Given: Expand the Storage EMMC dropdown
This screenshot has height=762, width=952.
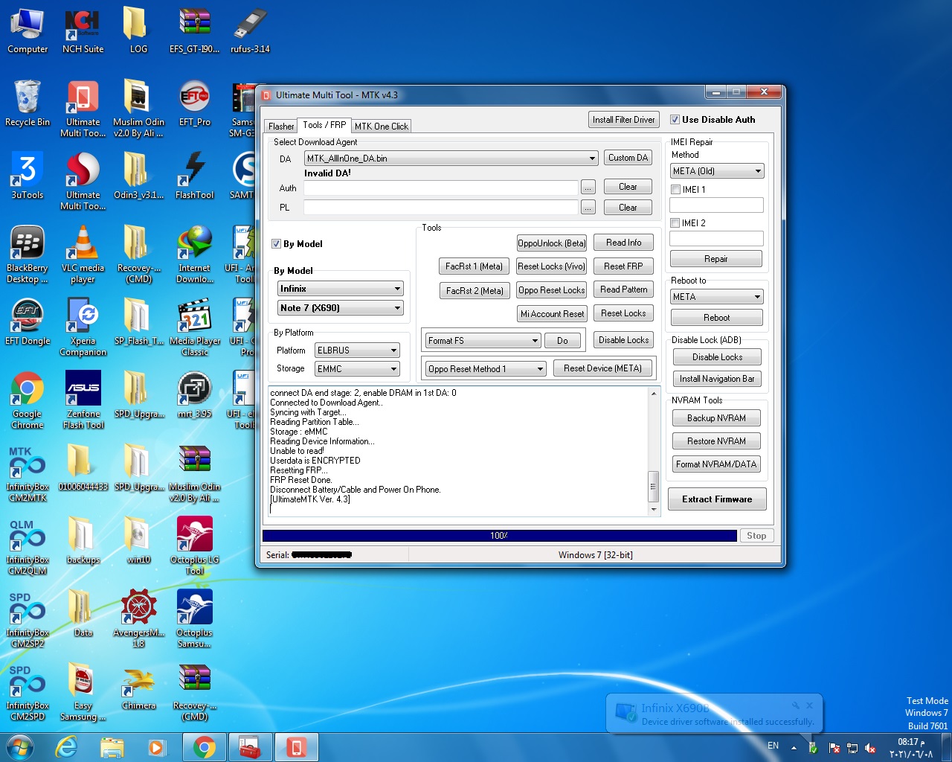Looking at the screenshot, I should tap(357, 369).
